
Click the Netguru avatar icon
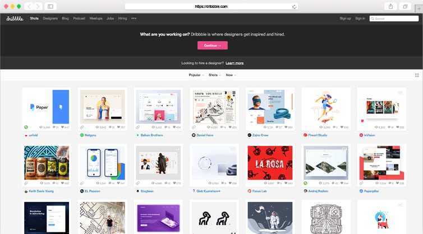[x=82, y=135]
